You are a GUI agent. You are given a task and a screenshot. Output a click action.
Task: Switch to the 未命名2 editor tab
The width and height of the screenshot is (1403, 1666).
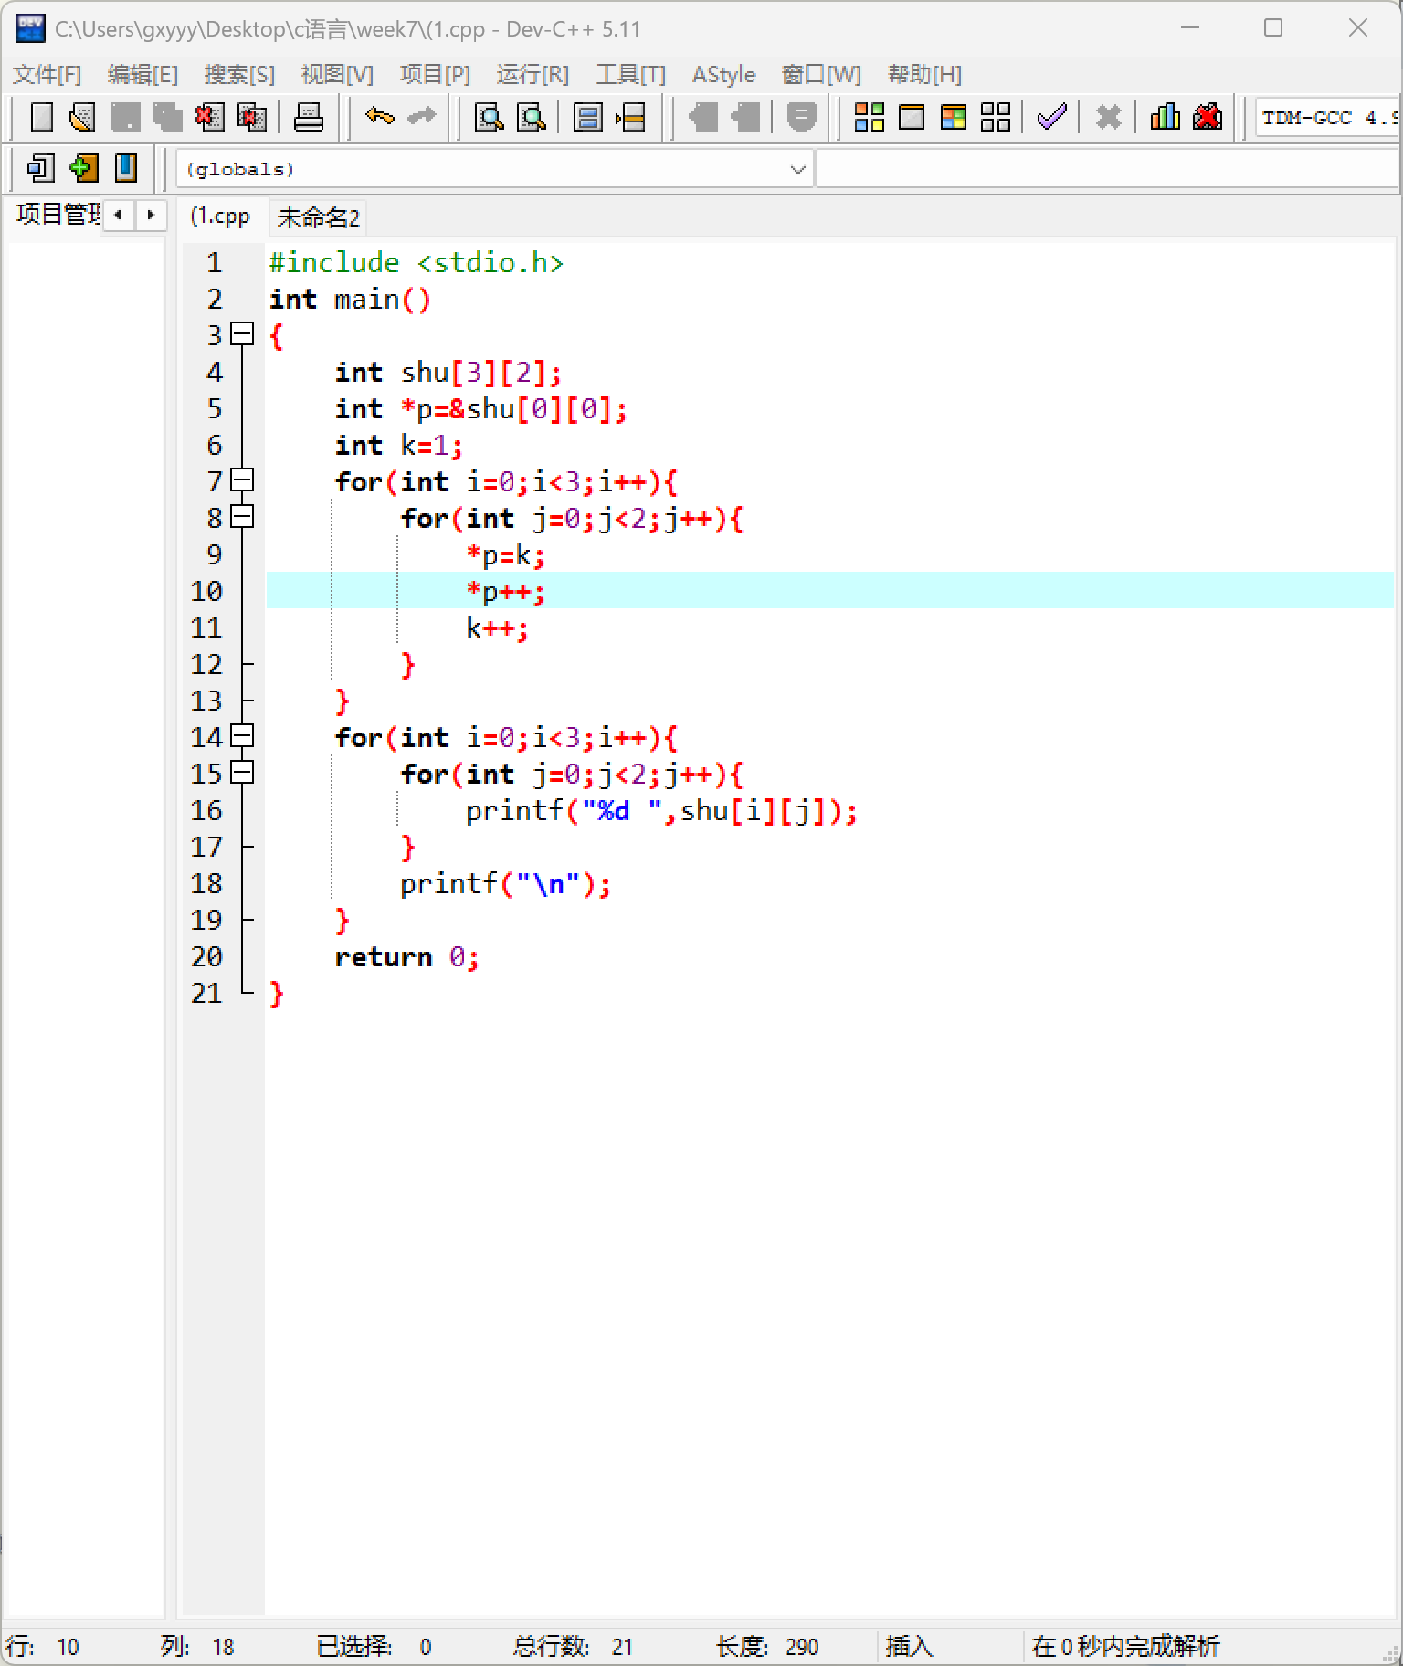point(318,217)
